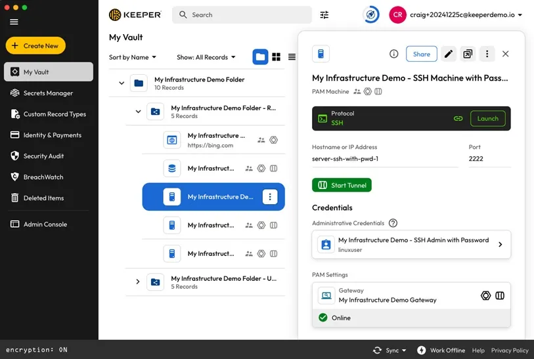Click the search filter options icon
Viewport: 534px width, 359px height.
click(324, 15)
